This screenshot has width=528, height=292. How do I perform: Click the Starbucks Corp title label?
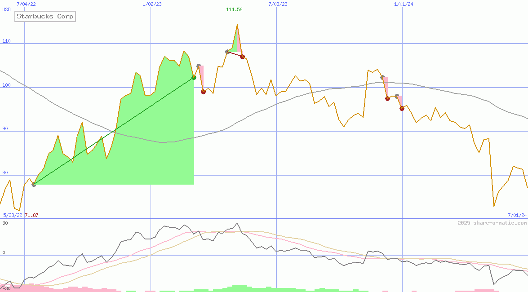coord(45,16)
